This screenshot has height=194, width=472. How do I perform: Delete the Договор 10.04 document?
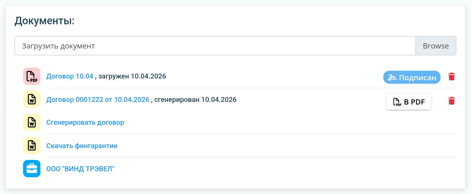point(451,77)
